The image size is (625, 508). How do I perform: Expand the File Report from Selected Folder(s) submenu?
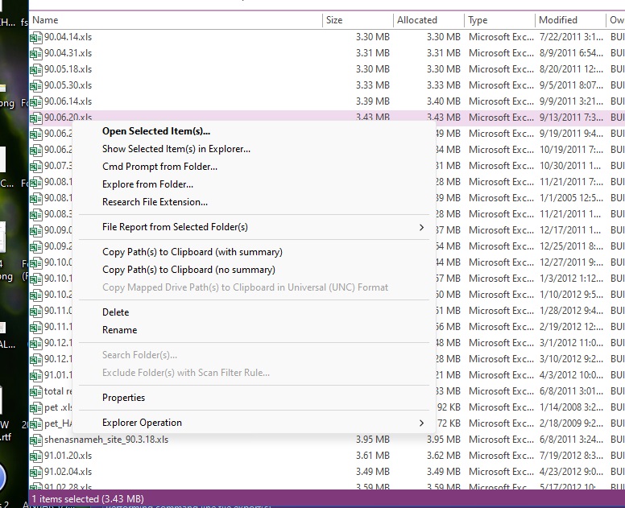pos(420,228)
